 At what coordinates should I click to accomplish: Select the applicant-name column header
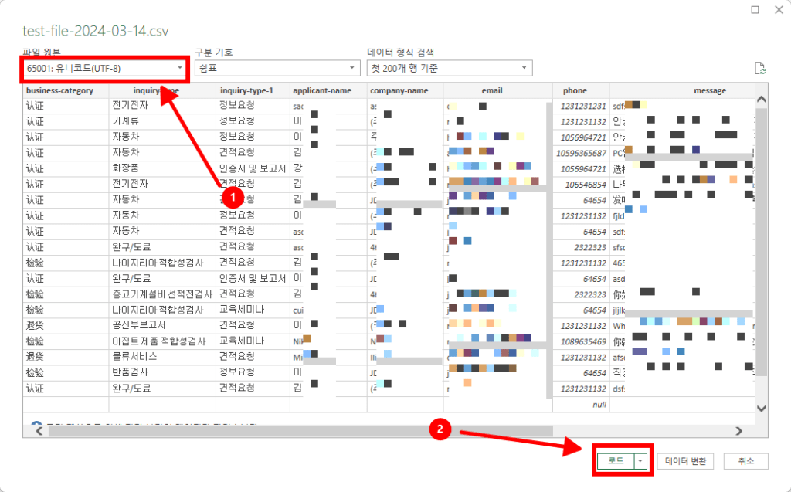point(328,91)
